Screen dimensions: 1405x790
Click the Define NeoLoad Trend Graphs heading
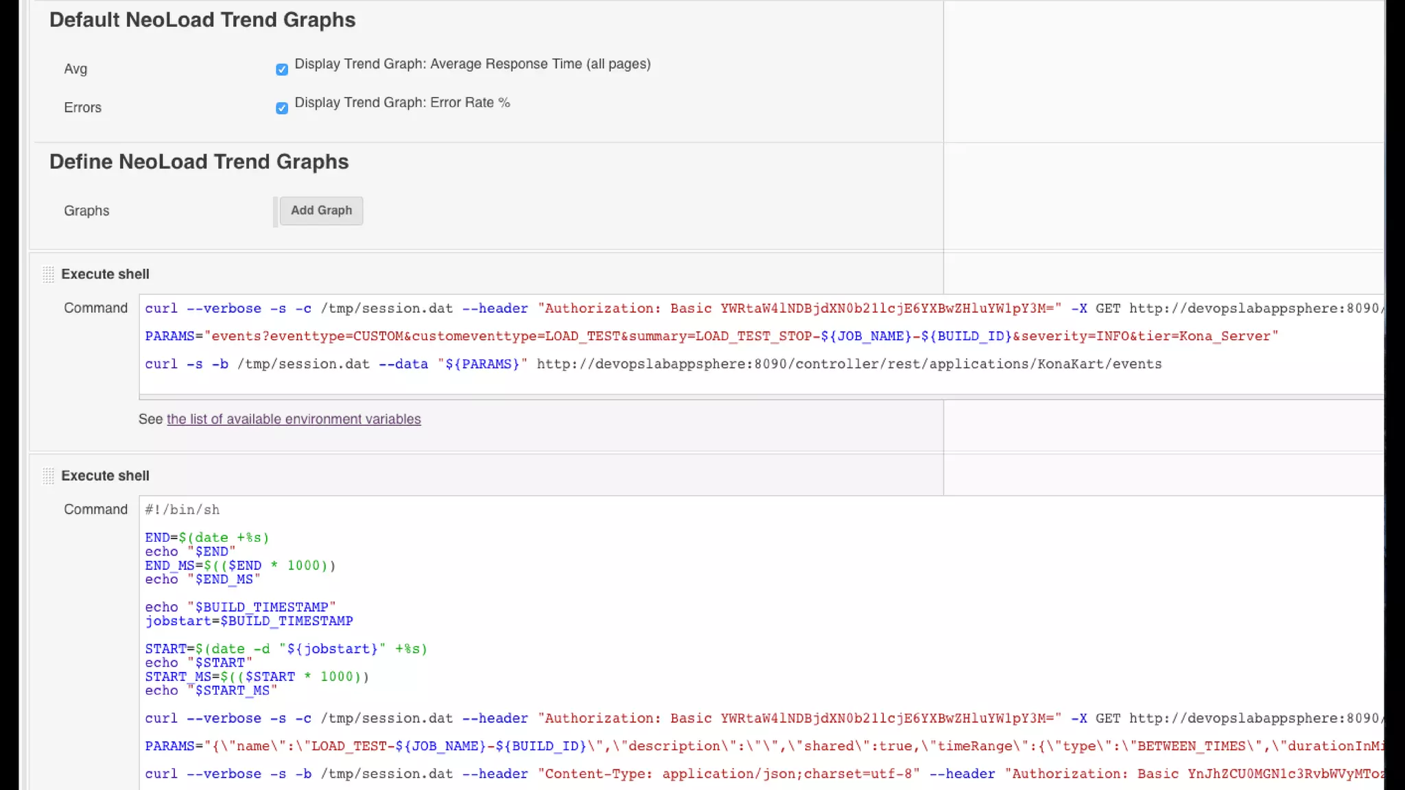[199, 162]
